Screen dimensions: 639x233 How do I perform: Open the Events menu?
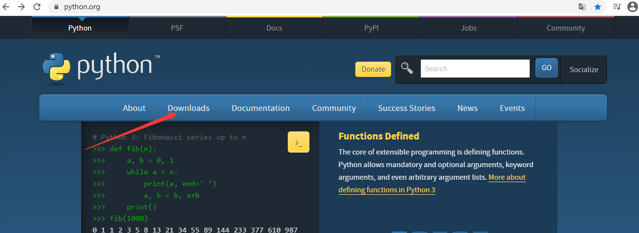[512, 108]
